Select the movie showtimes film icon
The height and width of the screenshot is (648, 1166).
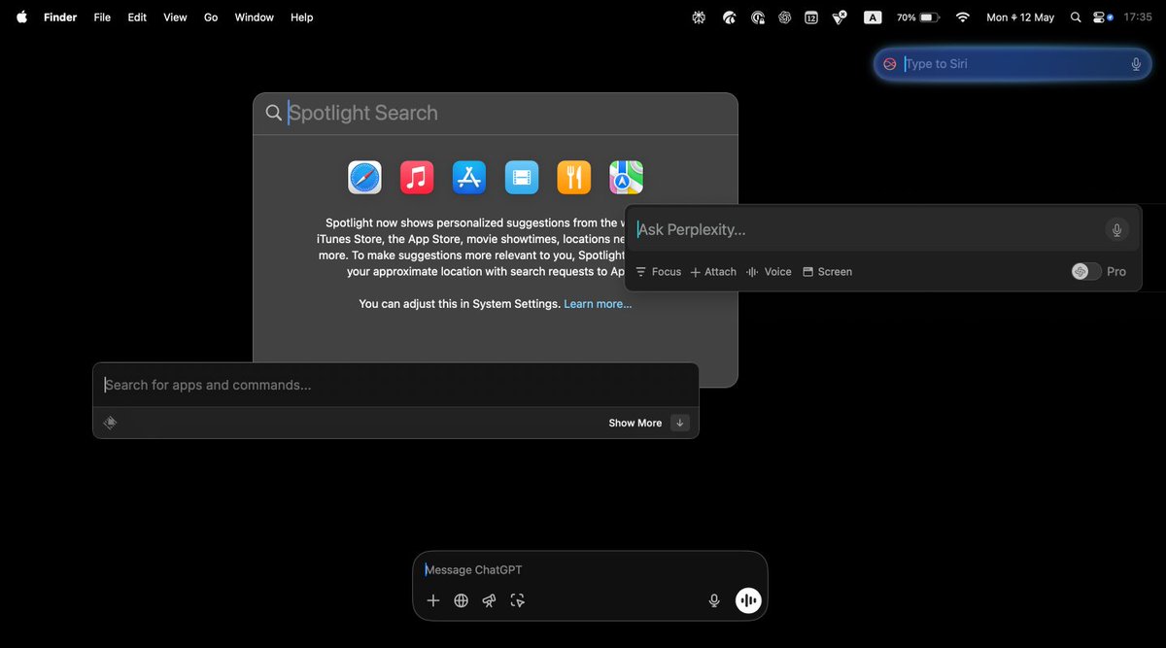pos(522,178)
